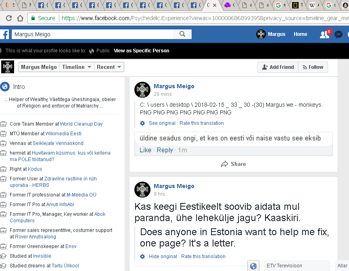This screenshot has width=349, height=271.
Task: Open friend requests icon with notification badge
Action: pos(325,34)
